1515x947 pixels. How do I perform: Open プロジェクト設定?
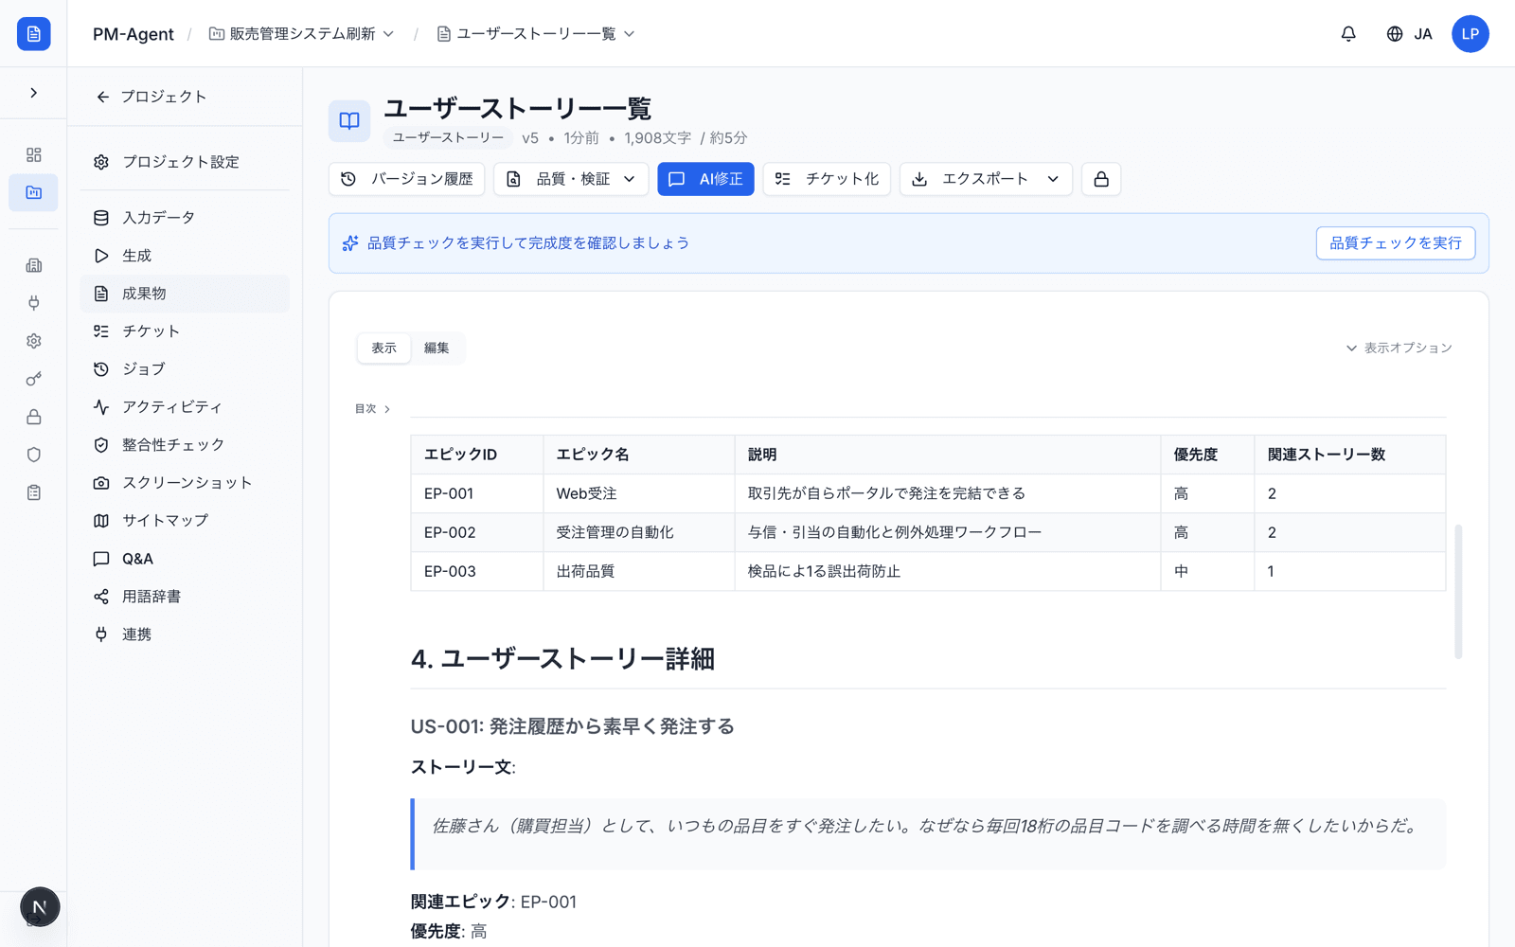(x=185, y=162)
